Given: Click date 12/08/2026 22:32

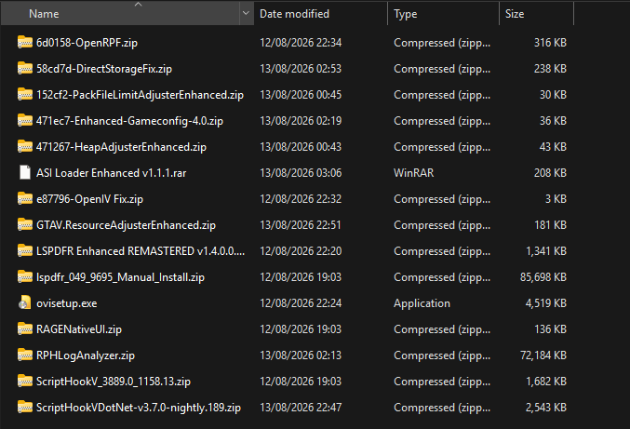Looking at the screenshot, I should [301, 199].
